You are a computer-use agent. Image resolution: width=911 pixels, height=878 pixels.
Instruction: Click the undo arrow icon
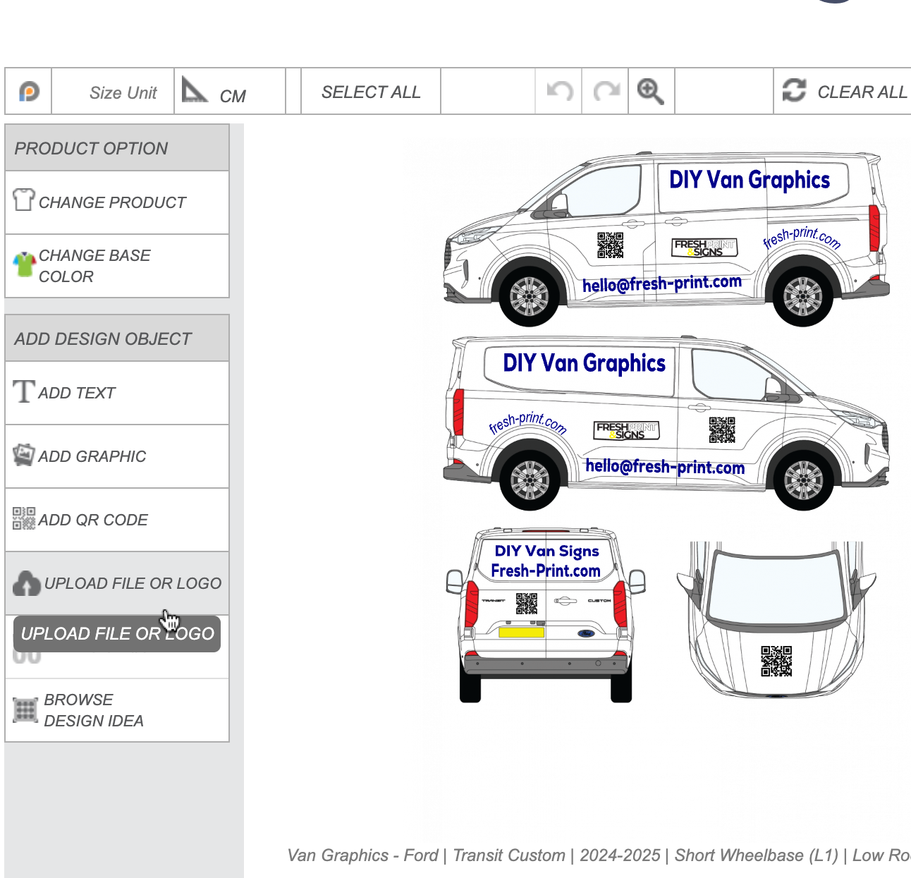click(x=559, y=91)
